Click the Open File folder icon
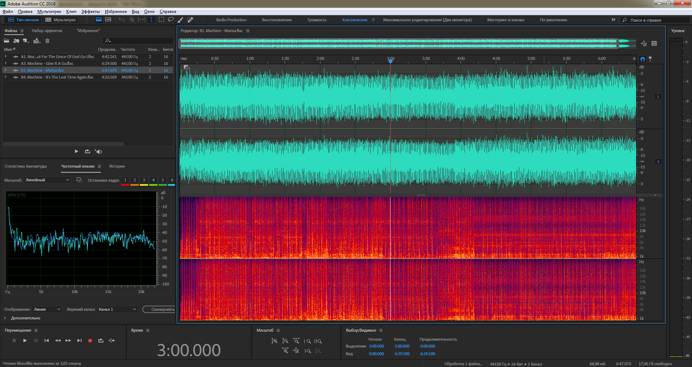Screen dimensions: 692x367 [6, 41]
